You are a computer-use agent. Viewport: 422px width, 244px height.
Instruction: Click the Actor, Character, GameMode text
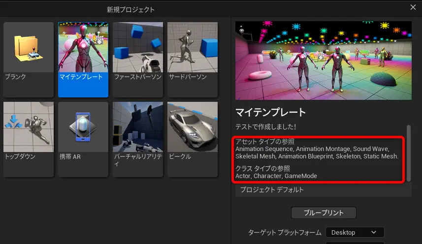coord(276,176)
